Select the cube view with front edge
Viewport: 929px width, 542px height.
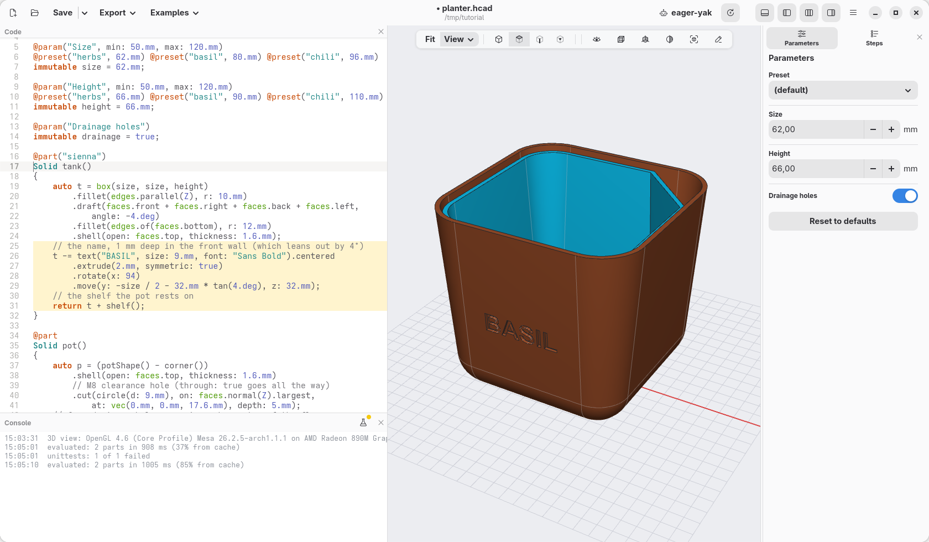pos(540,39)
